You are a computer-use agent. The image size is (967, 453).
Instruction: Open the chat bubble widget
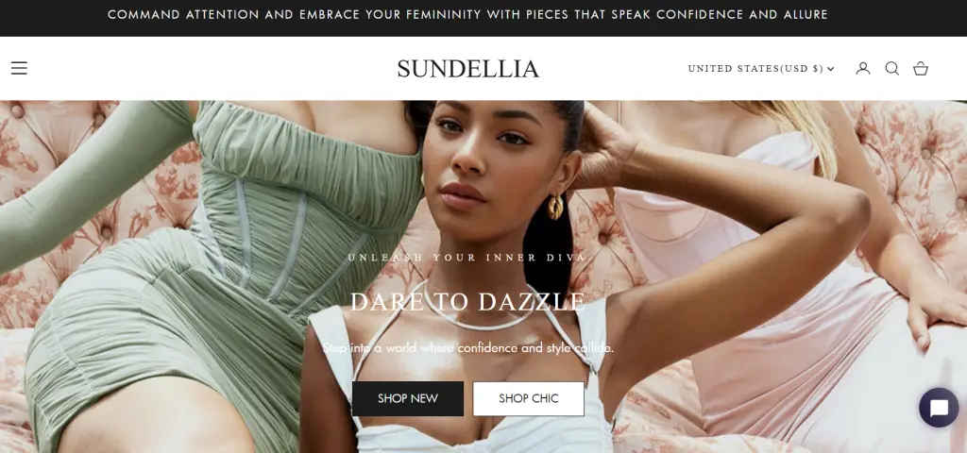coord(939,408)
